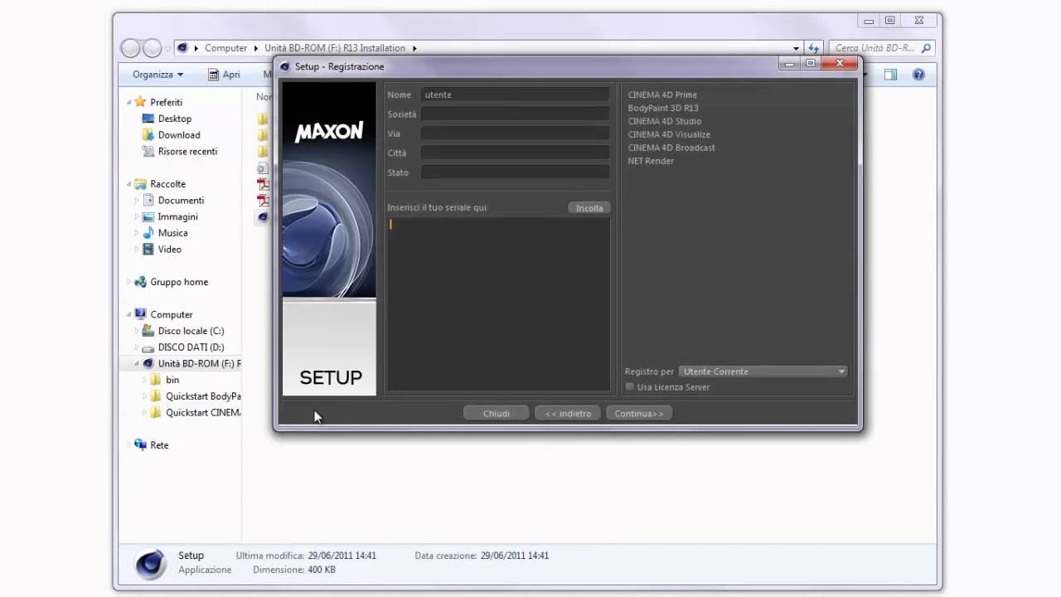The width and height of the screenshot is (1061, 597).
Task: Click the Nome input field
Action: pyautogui.click(x=515, y=95)
